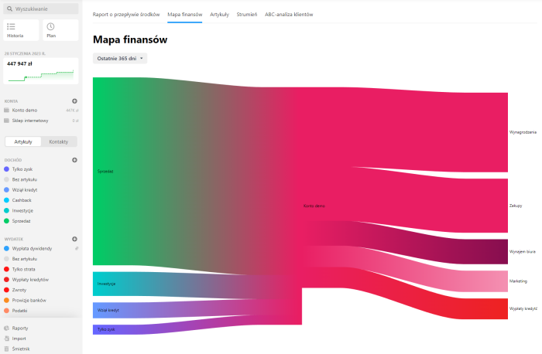Add a new account in Konta
This screenshot has width=542, height=354.
pos(74,100)
